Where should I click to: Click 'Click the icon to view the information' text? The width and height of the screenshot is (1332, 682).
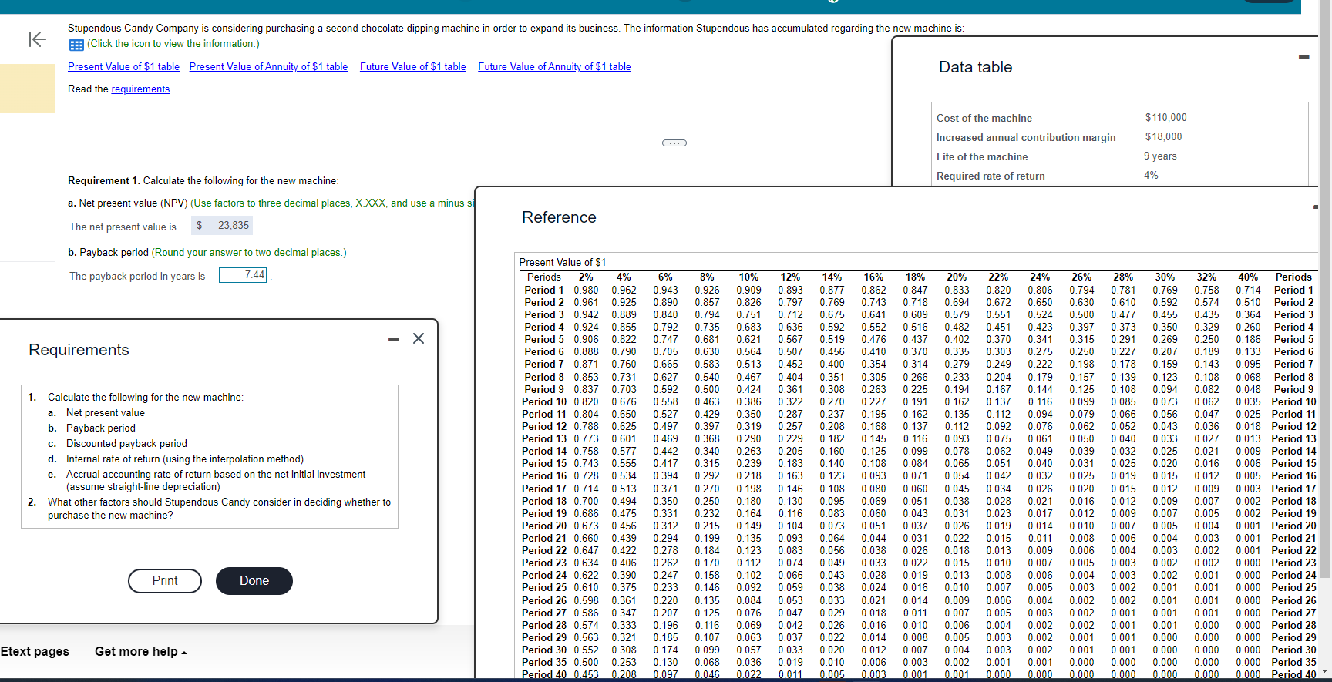173,44
